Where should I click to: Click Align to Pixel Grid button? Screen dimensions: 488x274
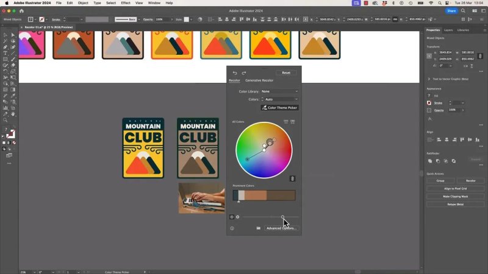tap(455, 189)
